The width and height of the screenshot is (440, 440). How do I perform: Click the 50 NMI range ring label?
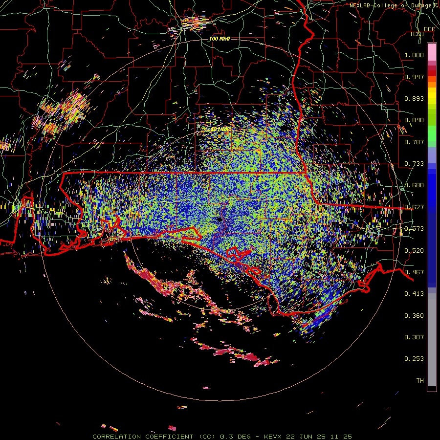pos(220,129)
